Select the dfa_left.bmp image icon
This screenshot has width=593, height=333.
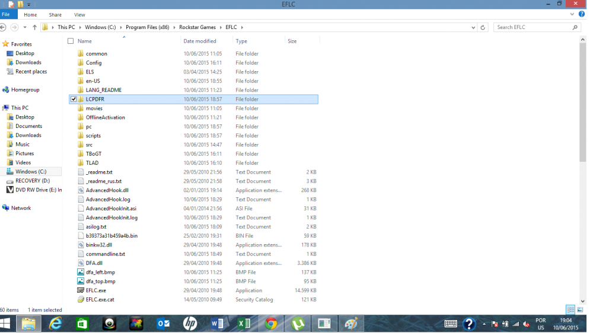[x=81, y=272]
